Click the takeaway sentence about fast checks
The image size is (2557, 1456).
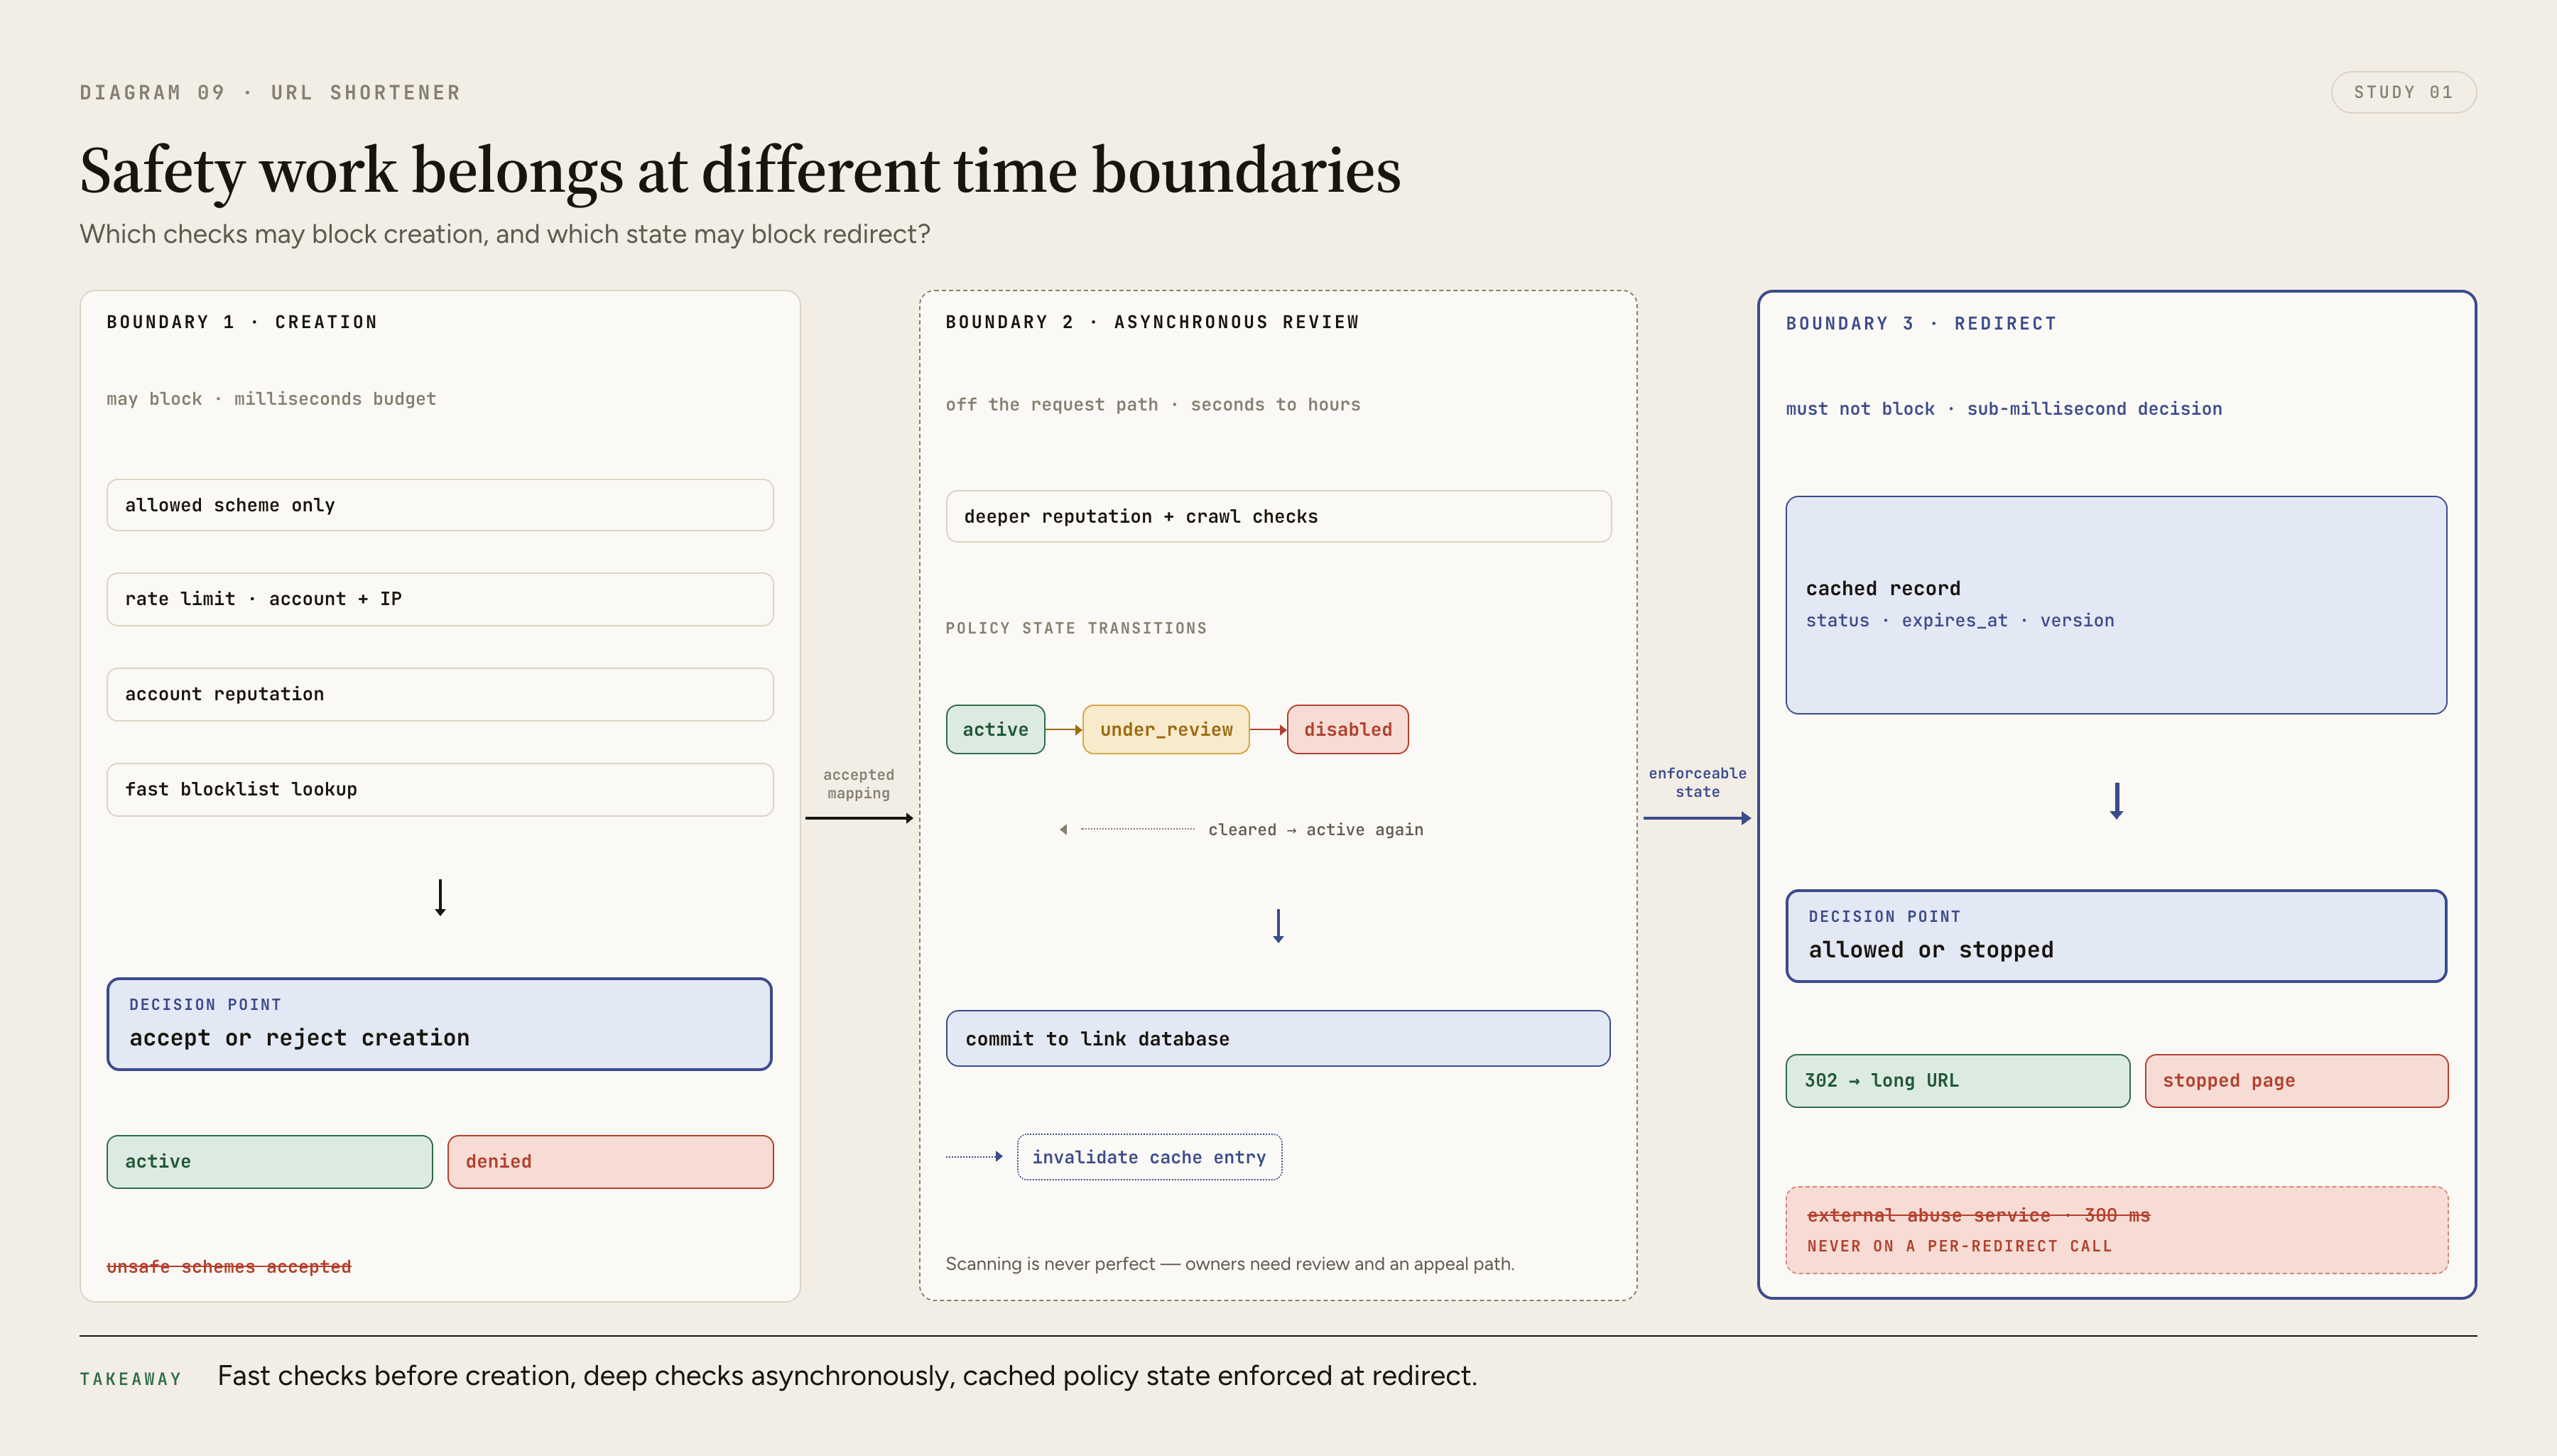point(847,1376)
